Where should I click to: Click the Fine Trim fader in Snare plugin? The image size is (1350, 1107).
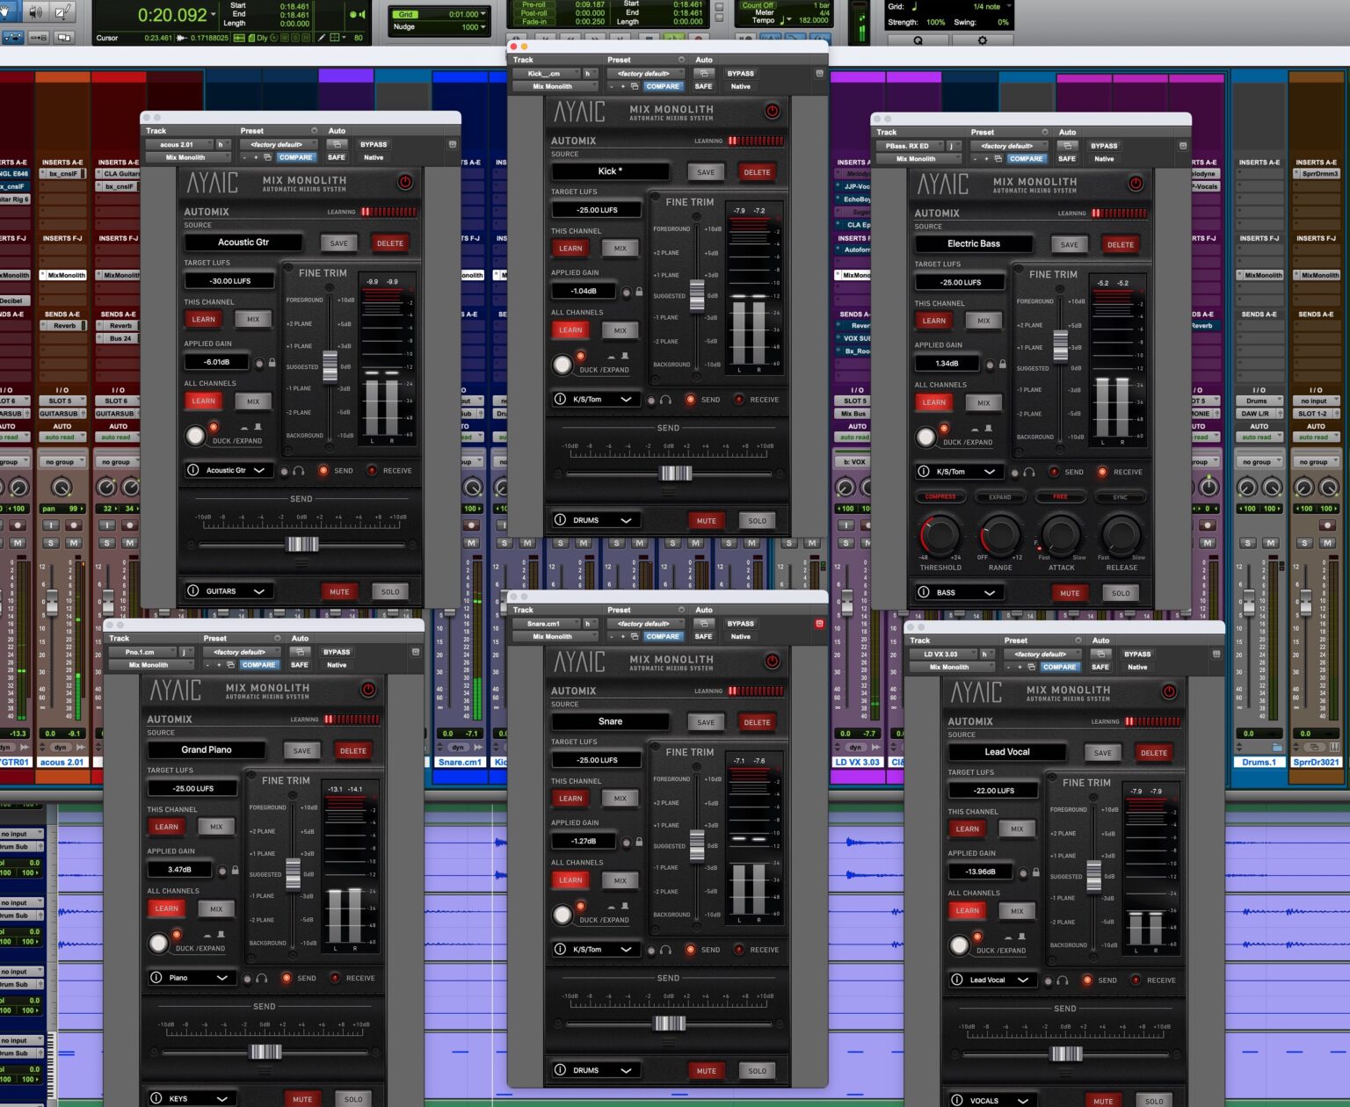pos(697,845)
